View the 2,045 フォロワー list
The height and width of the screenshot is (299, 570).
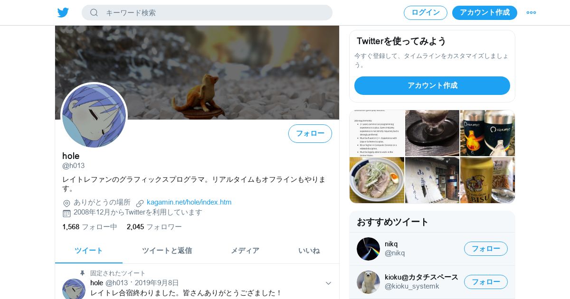point(154,227)
